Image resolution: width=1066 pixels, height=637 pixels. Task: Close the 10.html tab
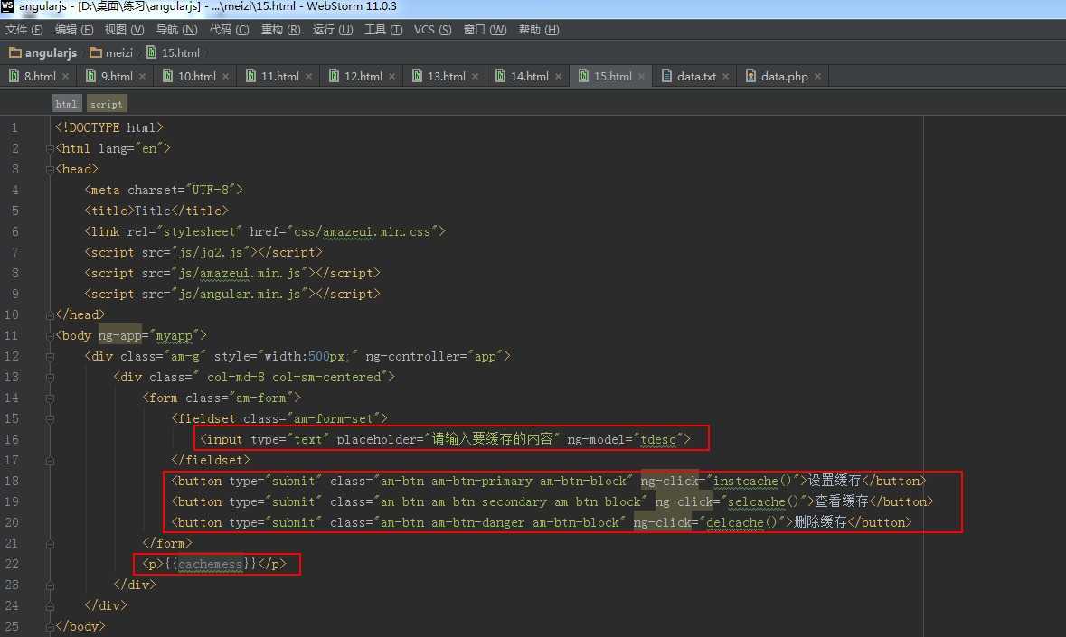226,77
